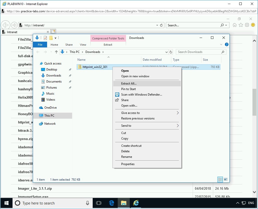Image resolution: width=258 pixels, height=209 pixels.
Task: Expand the ribbon with the chevron arrow
Action: click(221, 44)
